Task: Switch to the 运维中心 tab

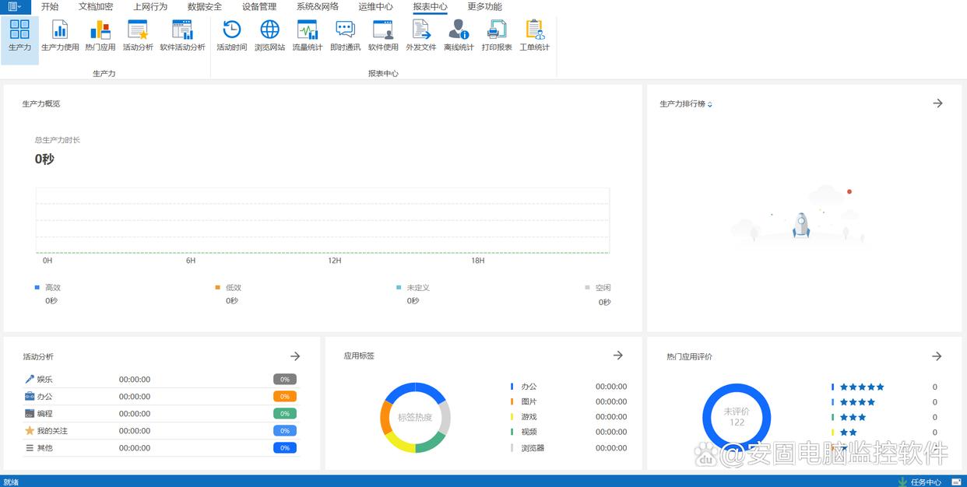Action: click(375, 6)
